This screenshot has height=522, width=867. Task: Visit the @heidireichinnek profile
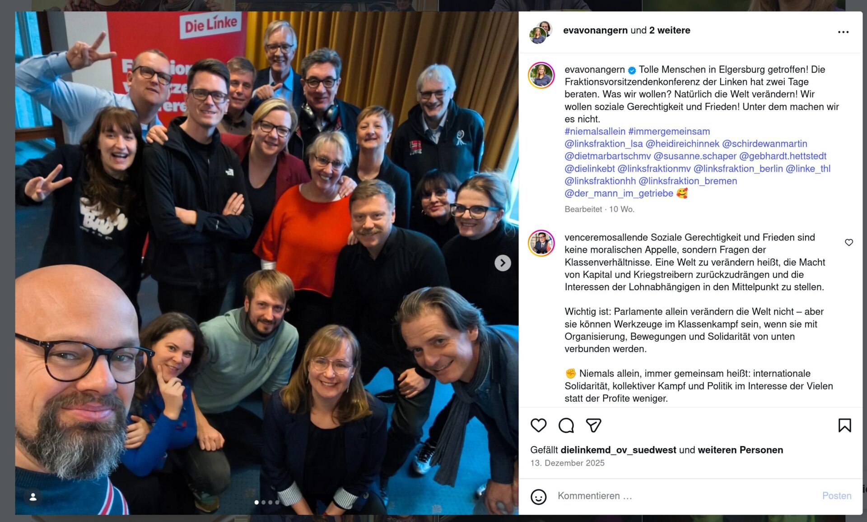pos(682,143)
